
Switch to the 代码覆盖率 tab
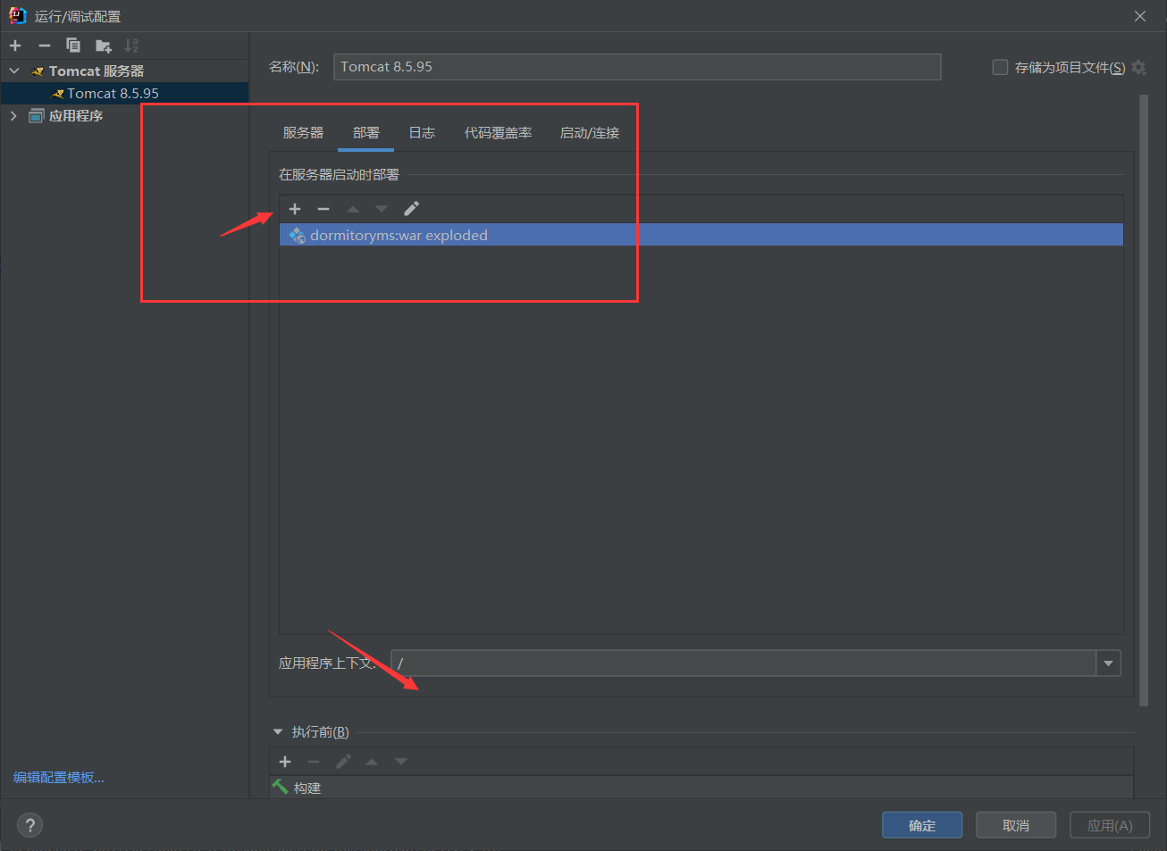(498, 132)
